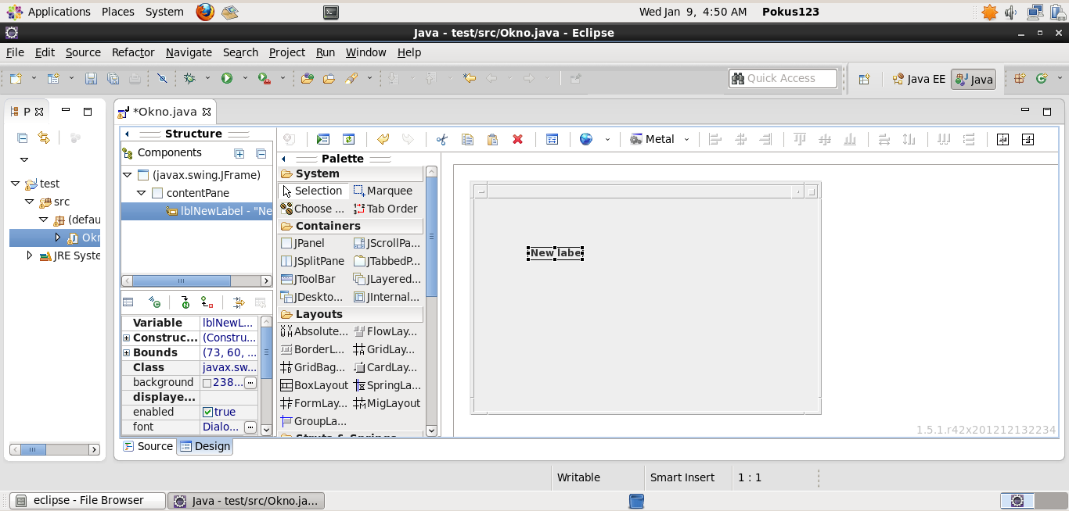Choose JToolBar from the palette
Image resolution: width=1069 pixels, height=511 pixels.
point(308,279)
